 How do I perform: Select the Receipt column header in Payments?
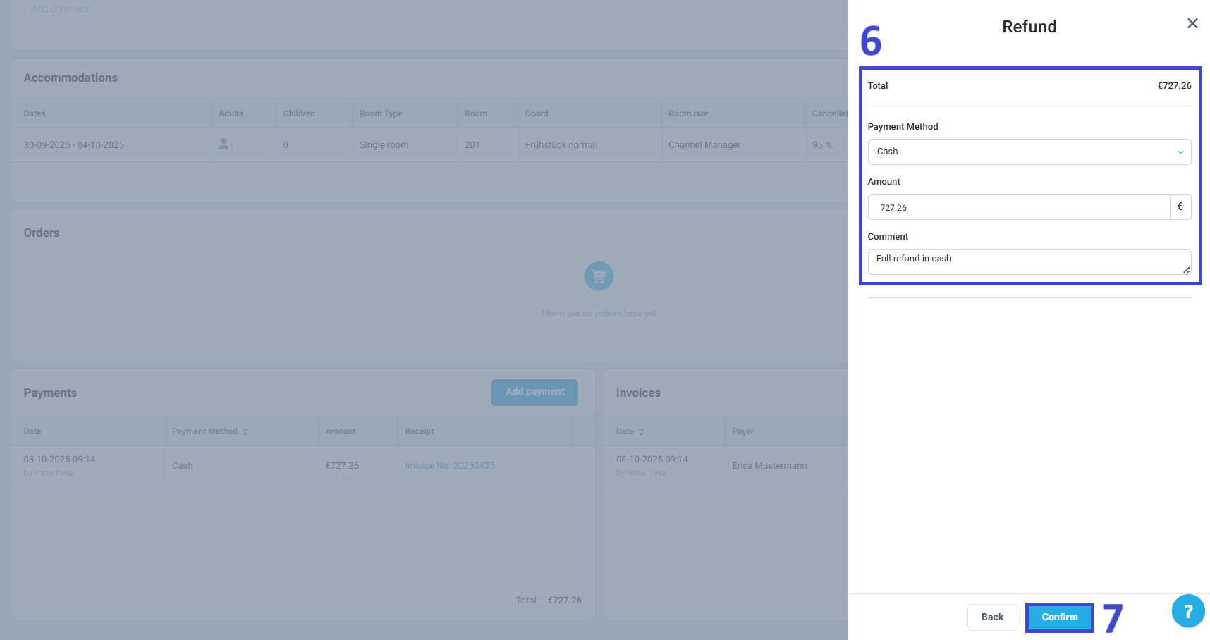click(420, 431)
